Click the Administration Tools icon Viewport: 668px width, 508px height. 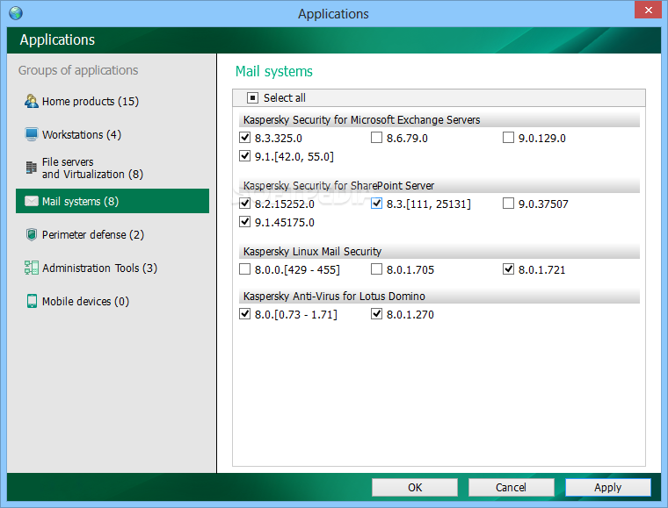pos(32,268)
